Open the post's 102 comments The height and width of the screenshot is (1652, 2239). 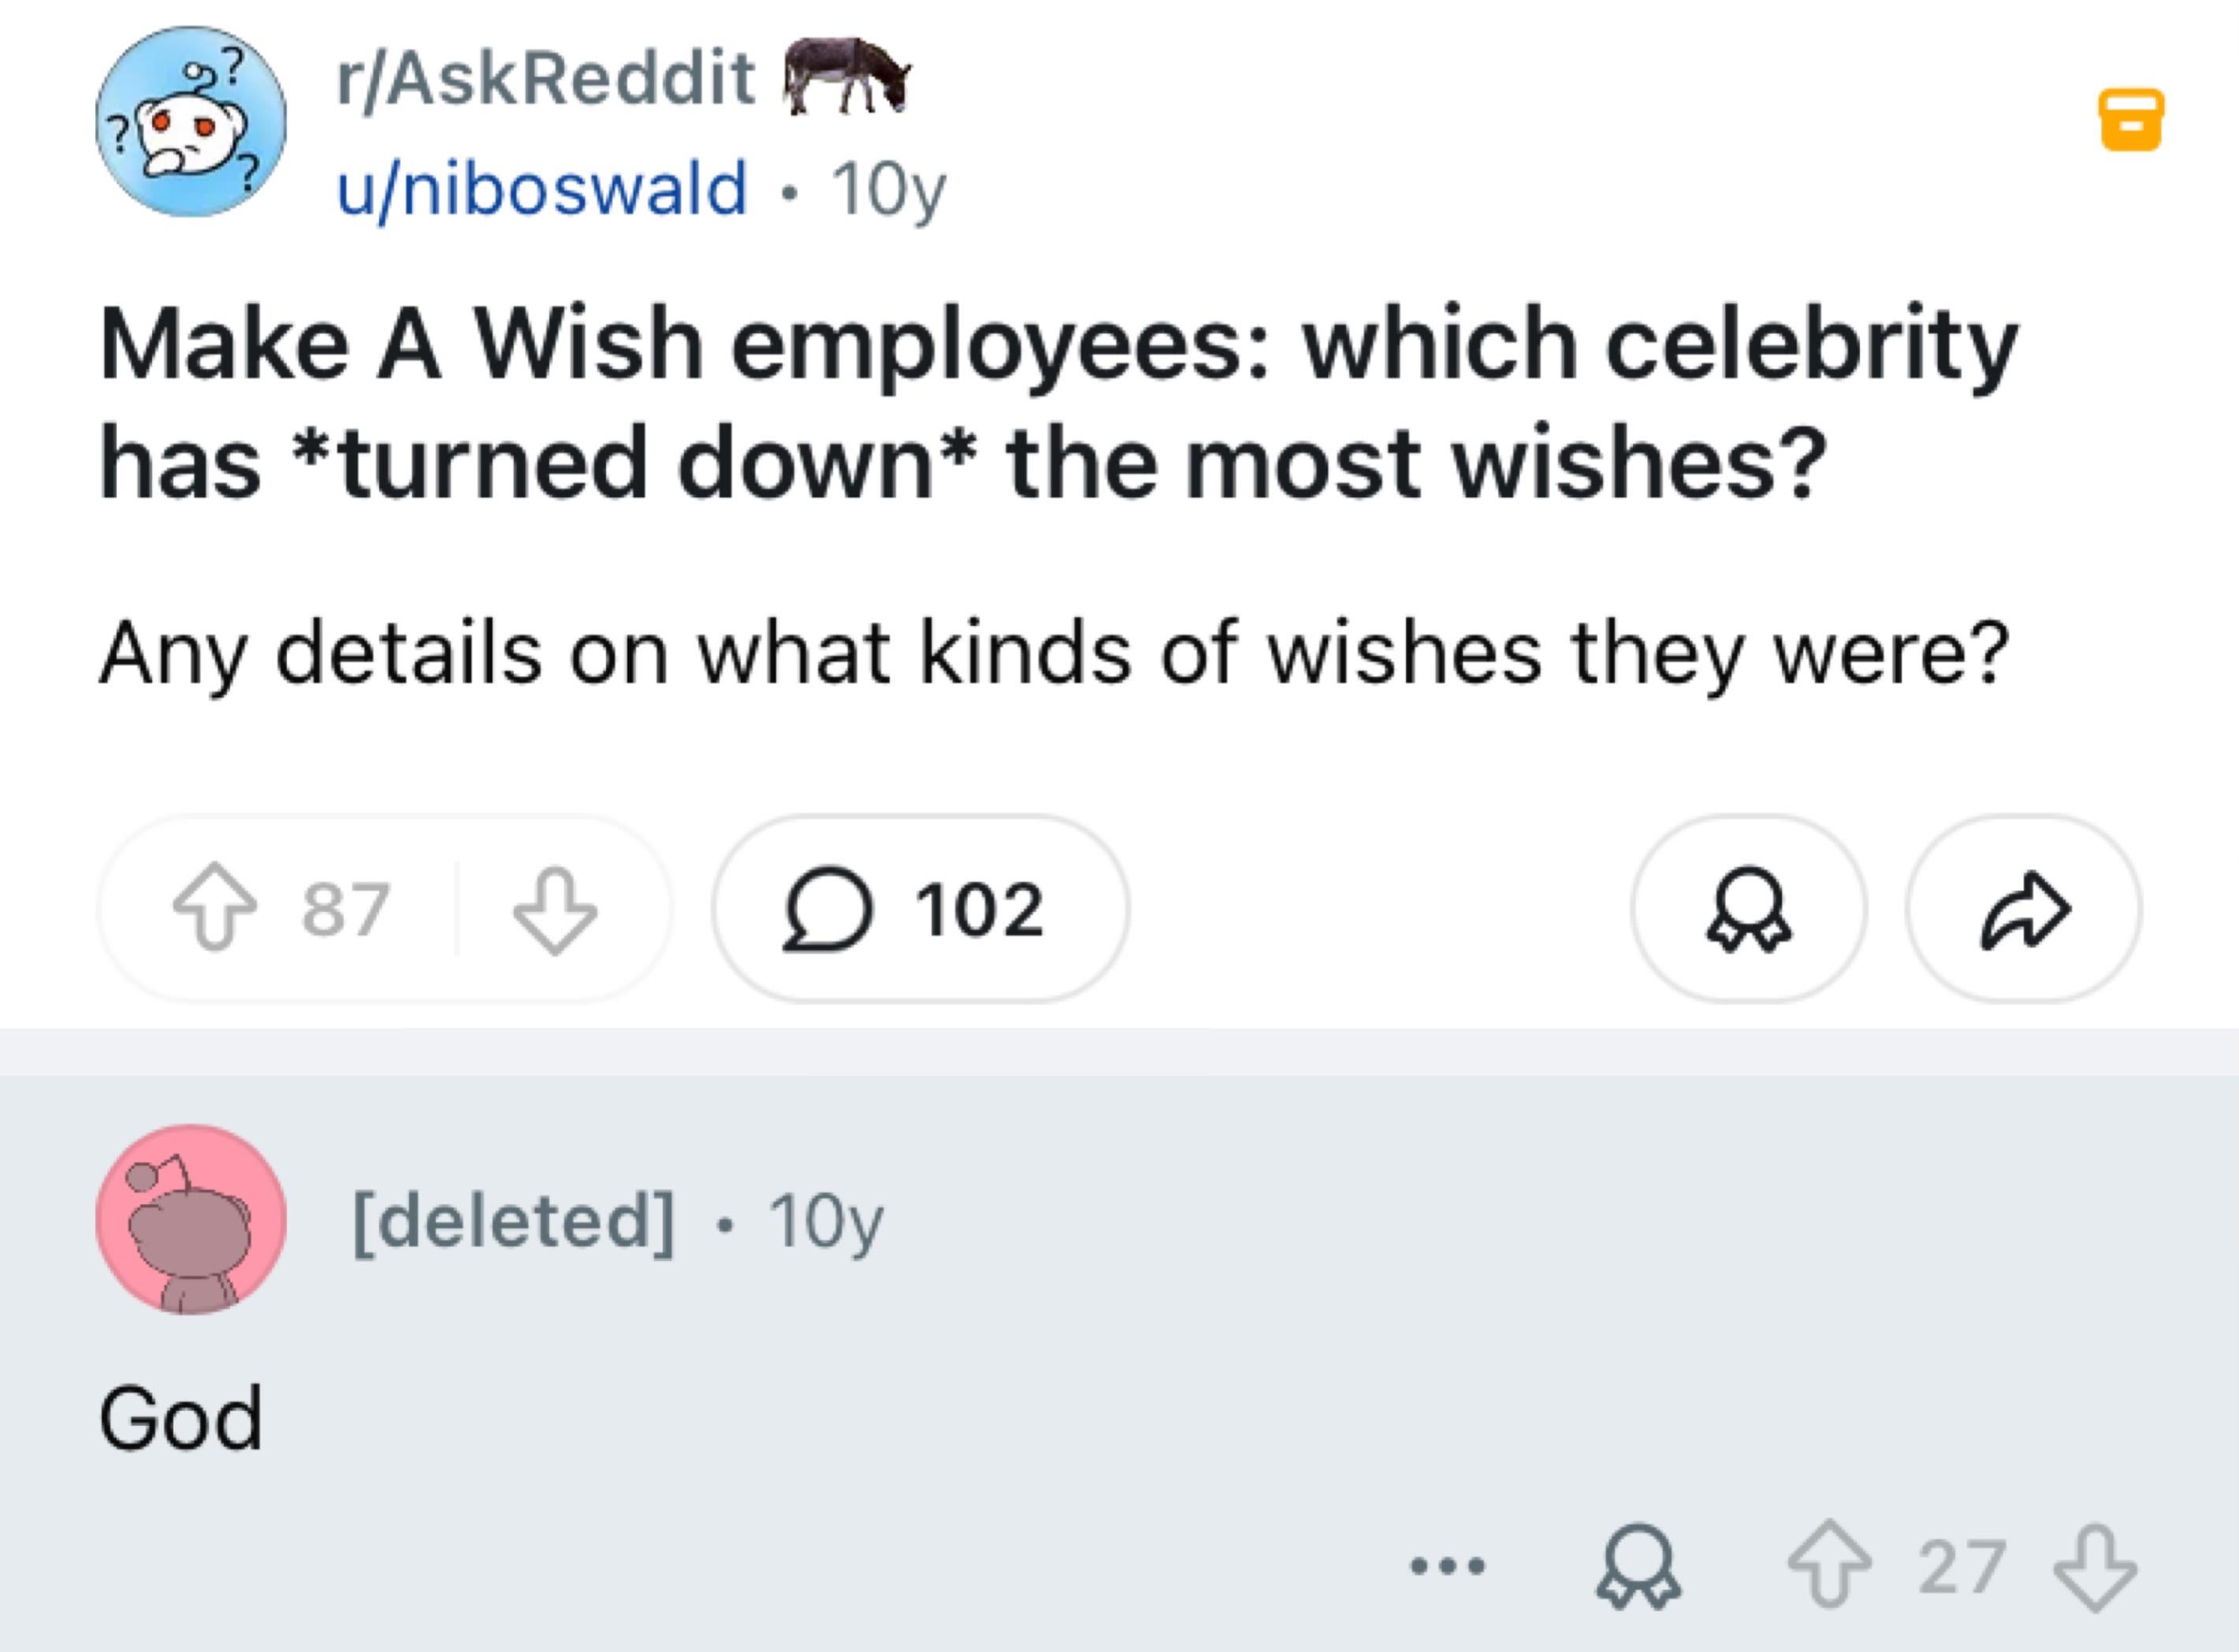pos(920,909)
